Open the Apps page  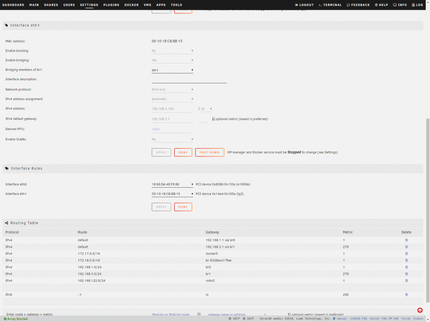coord(161,5)
